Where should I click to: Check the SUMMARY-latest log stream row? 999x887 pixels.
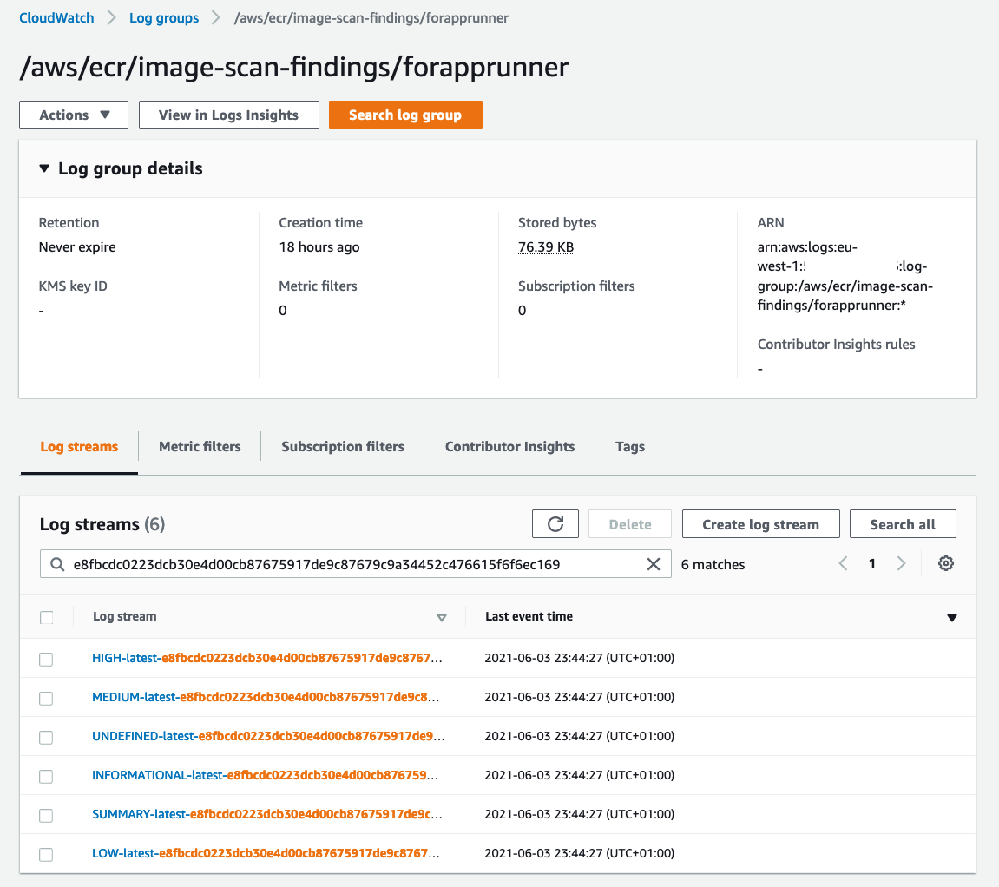tap(46, 815)
